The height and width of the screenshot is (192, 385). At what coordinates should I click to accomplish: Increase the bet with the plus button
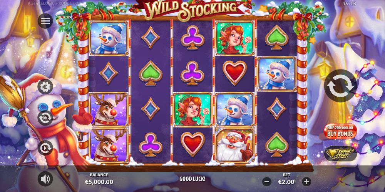coord(306,182)
